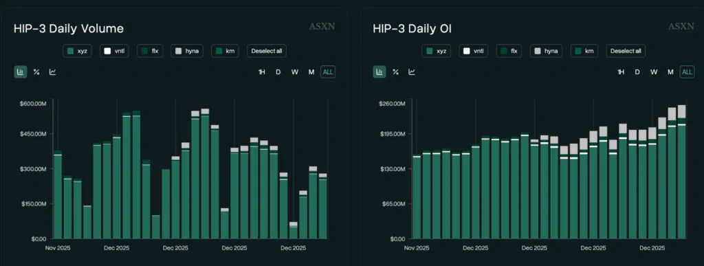
Task: Click the first bar in Daily Volume chart
Action: click(58, 195)
